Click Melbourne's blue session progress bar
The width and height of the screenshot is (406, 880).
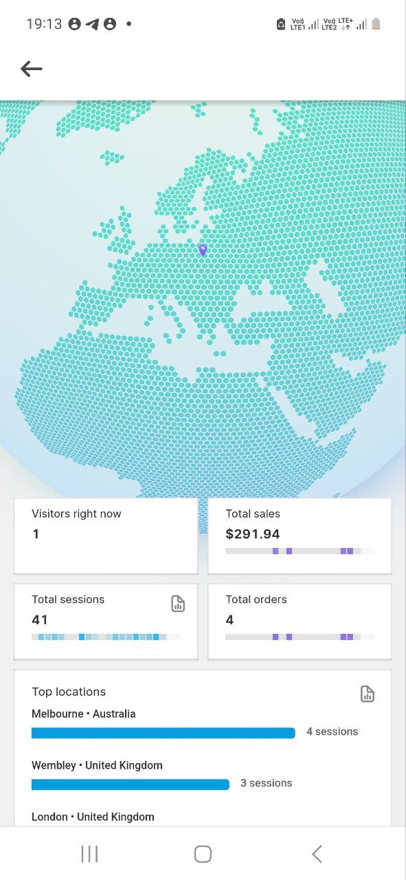[163, 733]
